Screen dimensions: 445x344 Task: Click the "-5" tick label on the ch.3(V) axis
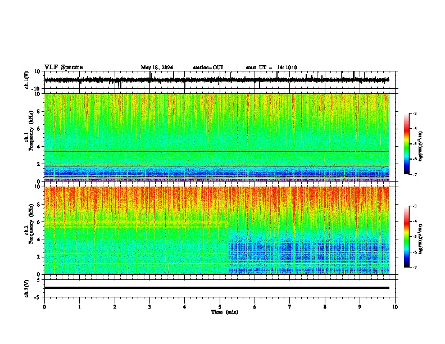[38, 297]
